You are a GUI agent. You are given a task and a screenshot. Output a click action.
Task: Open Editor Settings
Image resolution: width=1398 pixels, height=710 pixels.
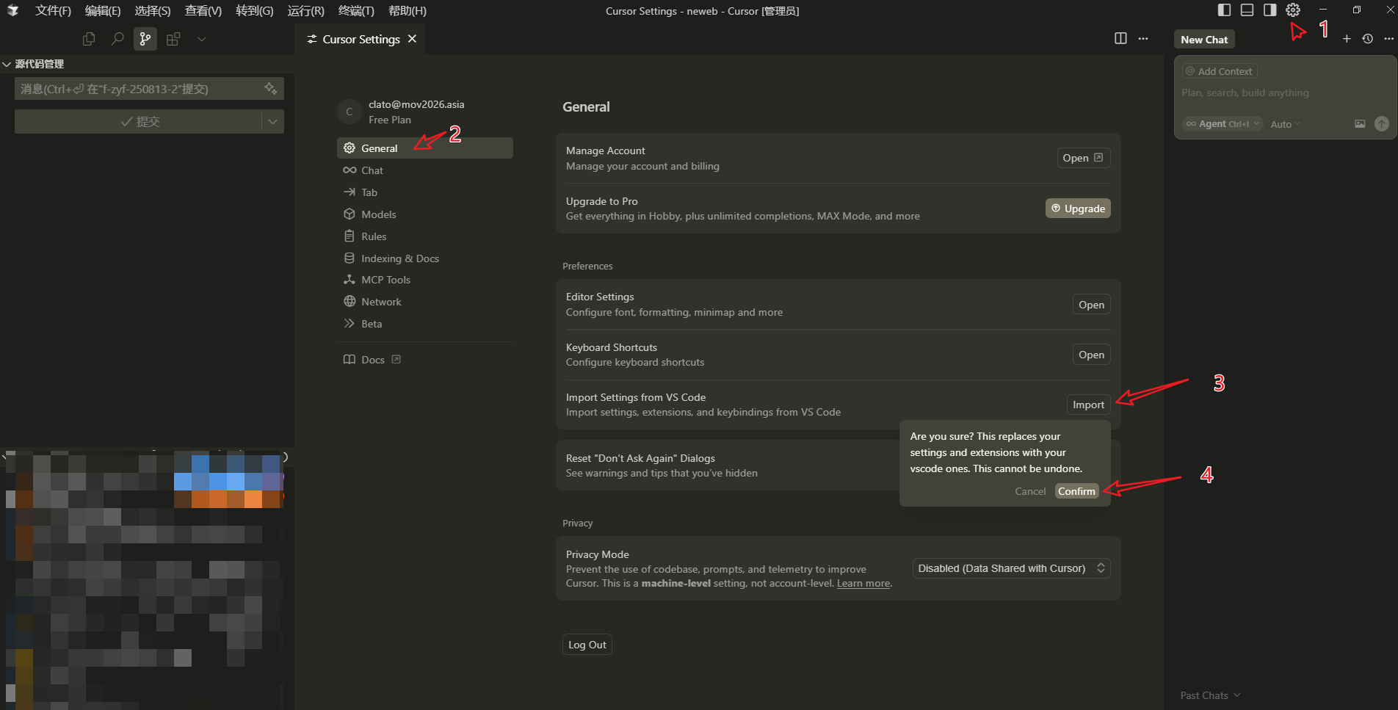coord(1091,305)
